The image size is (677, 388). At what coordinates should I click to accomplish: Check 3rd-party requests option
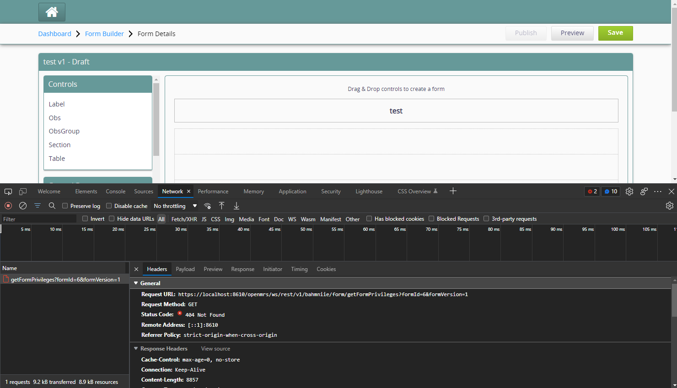pos(486,218)
